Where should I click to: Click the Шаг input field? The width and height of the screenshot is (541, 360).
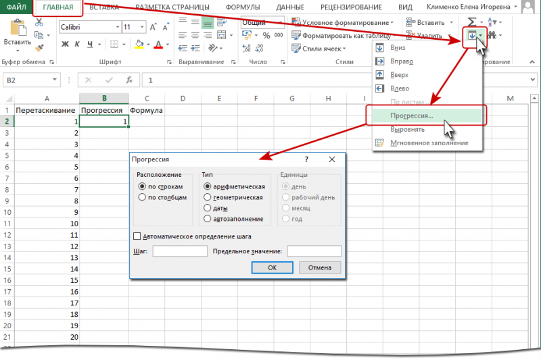click(180, 251)
